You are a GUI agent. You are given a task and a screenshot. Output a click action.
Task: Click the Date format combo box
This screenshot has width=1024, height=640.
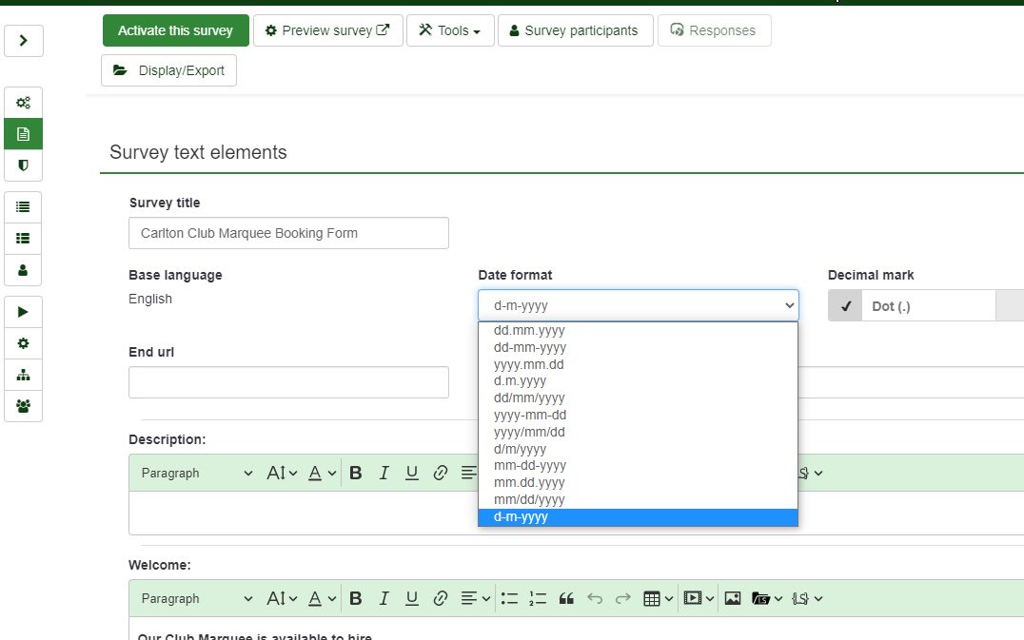coord(638,305)
